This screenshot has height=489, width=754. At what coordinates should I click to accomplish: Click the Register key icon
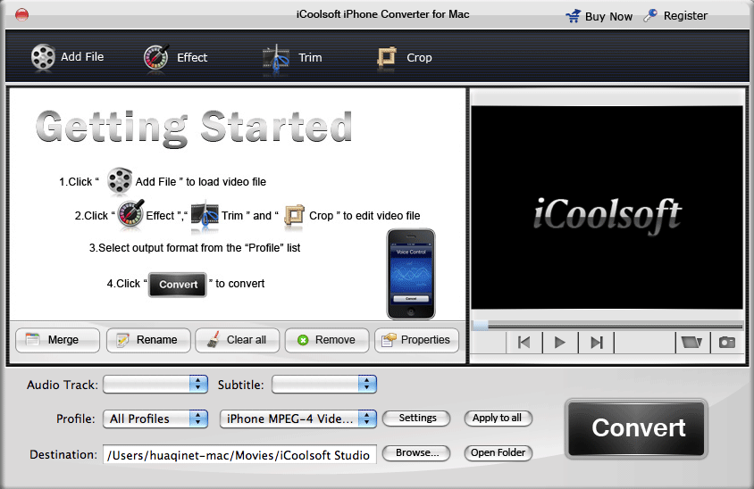650,15
